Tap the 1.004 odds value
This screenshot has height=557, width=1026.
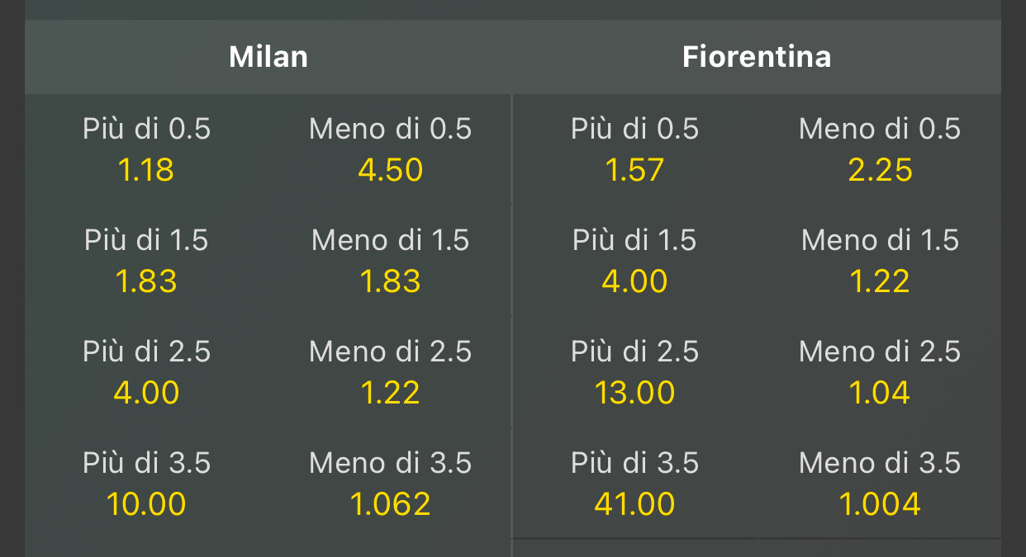click(x=880, y=503)
